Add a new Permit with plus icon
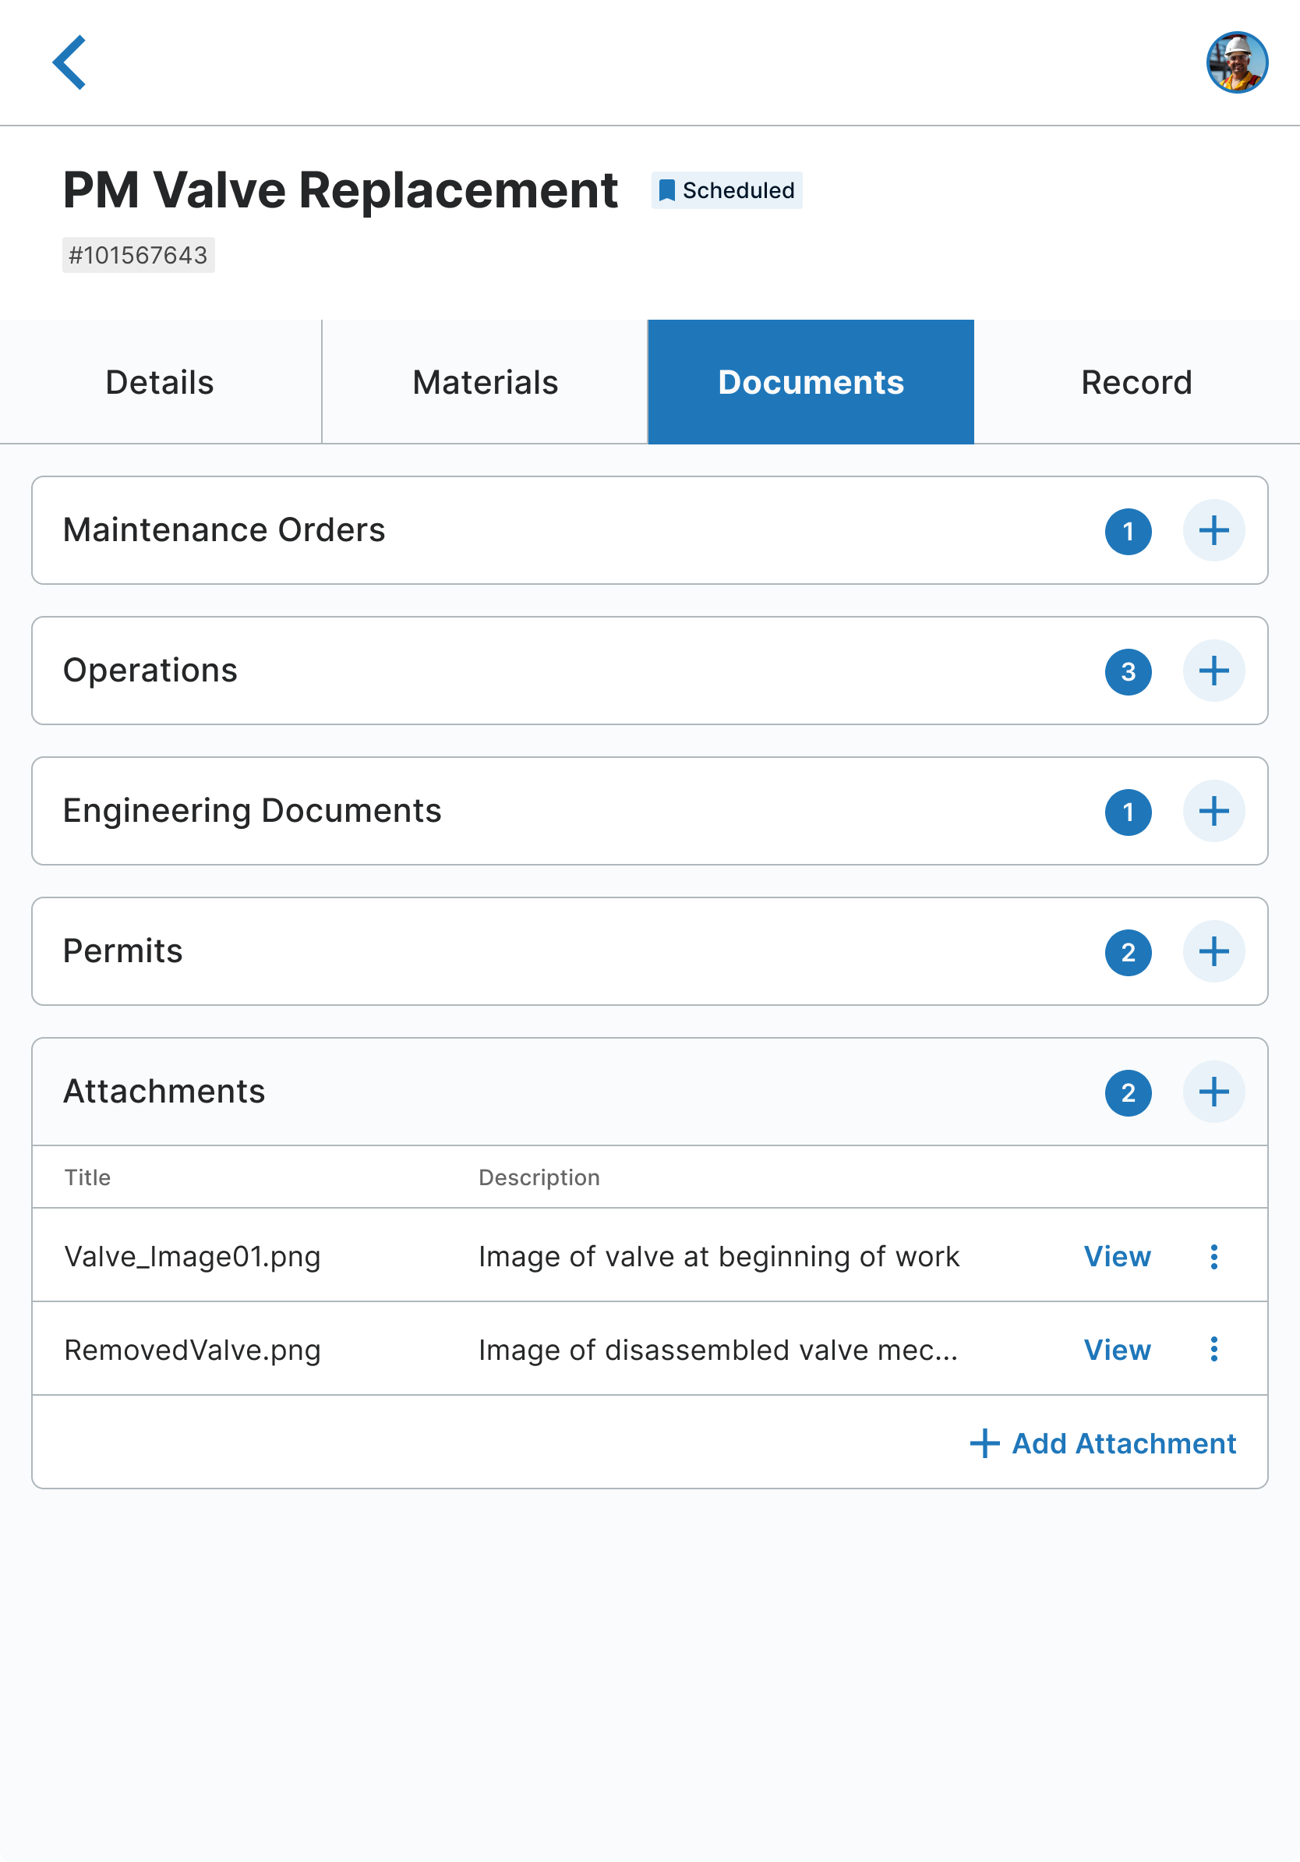The height and width of the screenshot is (1862, 1300). click(1213, 951)
